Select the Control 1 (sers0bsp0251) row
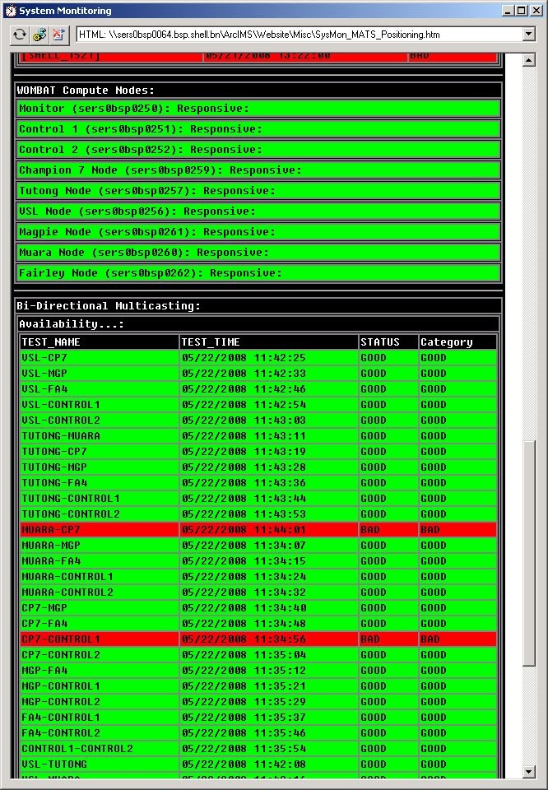Viewport: 548px width, 790px height. (x=258, y=129)
